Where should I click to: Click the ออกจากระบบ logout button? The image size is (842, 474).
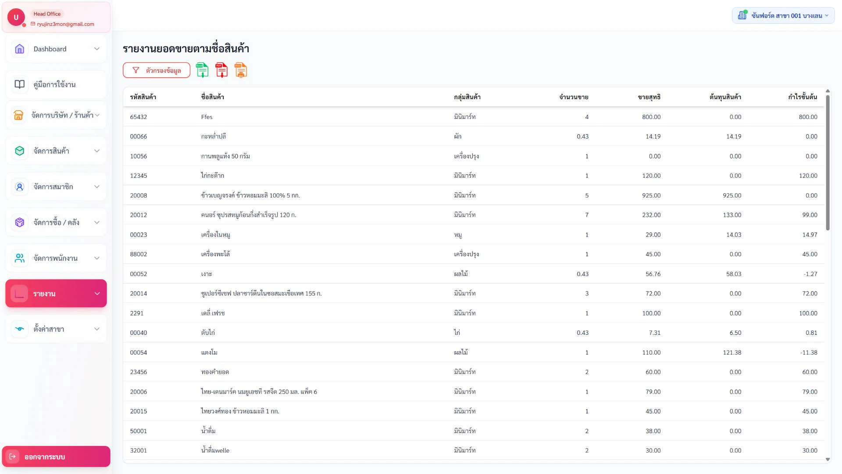pyautogui.click(x=56, y=456)
